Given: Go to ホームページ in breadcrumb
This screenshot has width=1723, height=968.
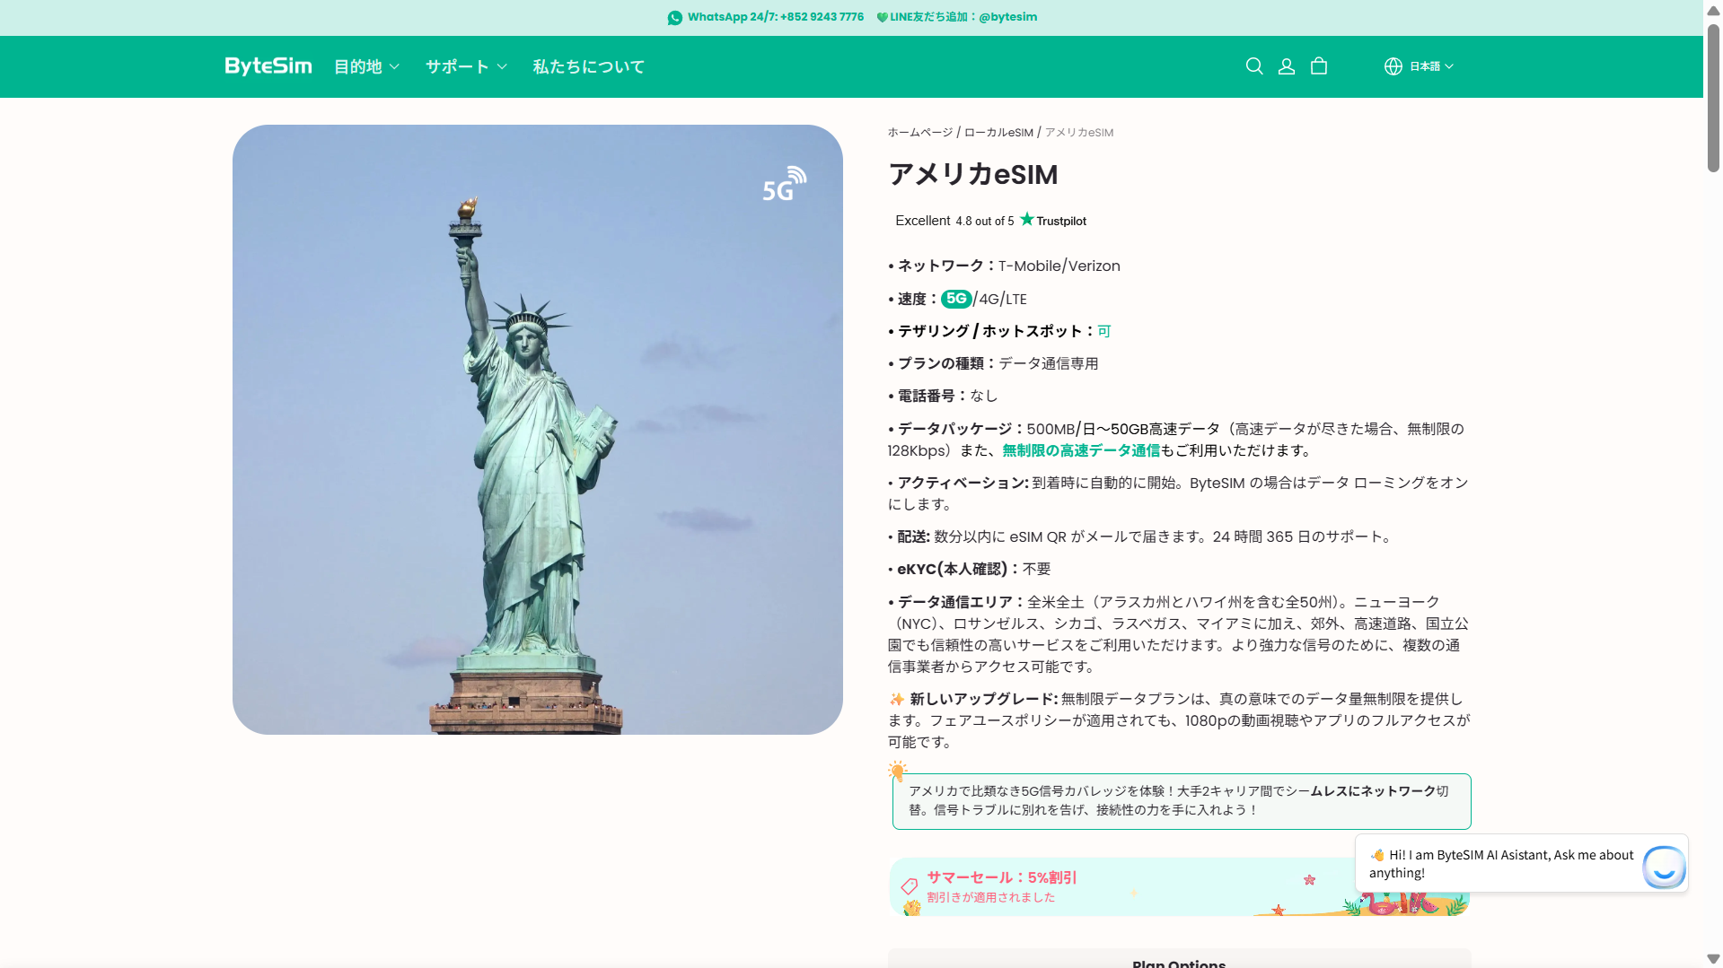Looking at the screenshot, I should point(919,133).
